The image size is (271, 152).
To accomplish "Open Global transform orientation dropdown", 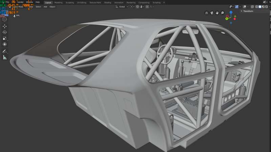I will coord(121,7).
